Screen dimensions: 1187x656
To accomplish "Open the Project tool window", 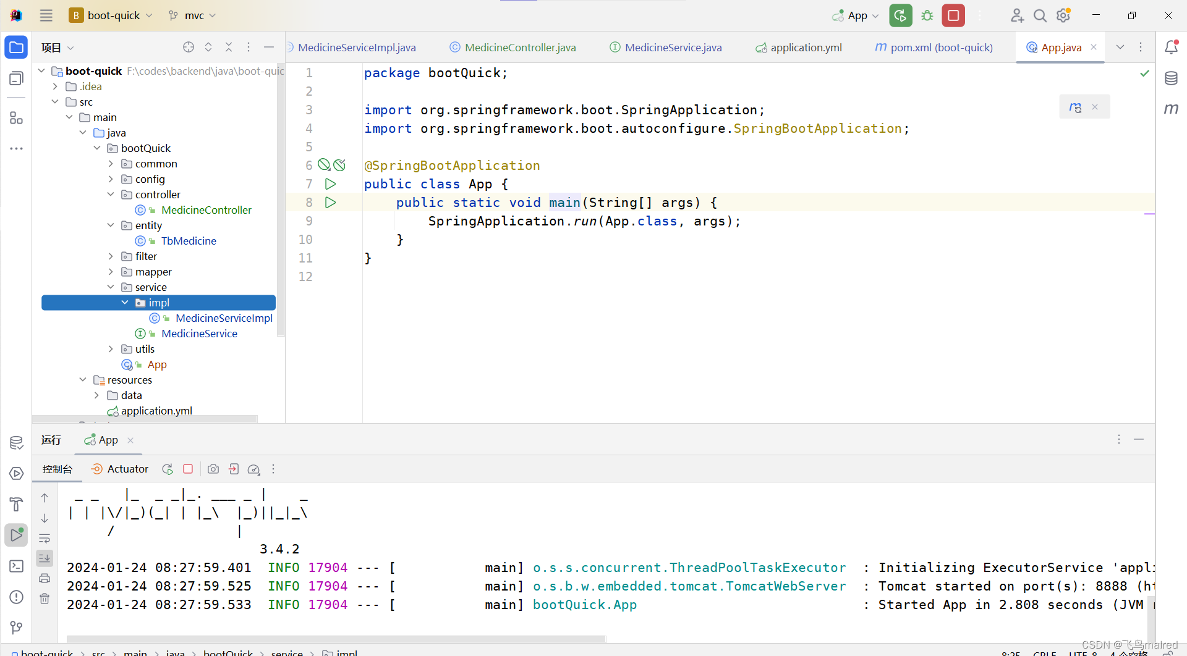I will point(17,48).
